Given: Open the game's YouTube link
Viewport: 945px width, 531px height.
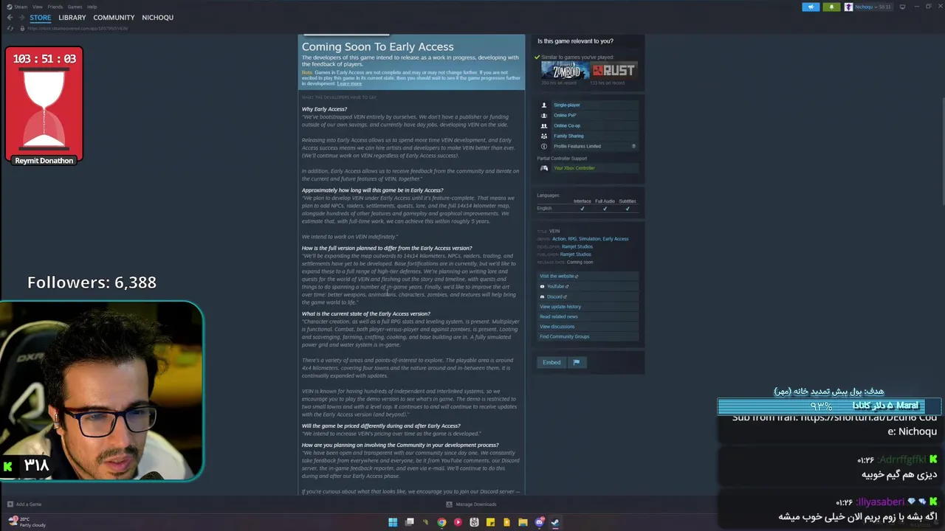Looking at the screenshot, I should 588,286.
